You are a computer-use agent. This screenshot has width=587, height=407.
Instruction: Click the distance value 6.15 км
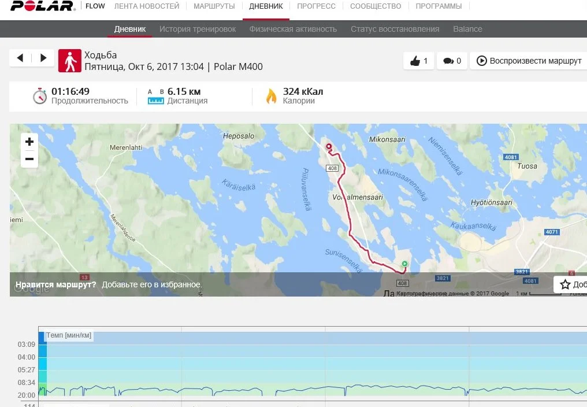click(184, 91)
